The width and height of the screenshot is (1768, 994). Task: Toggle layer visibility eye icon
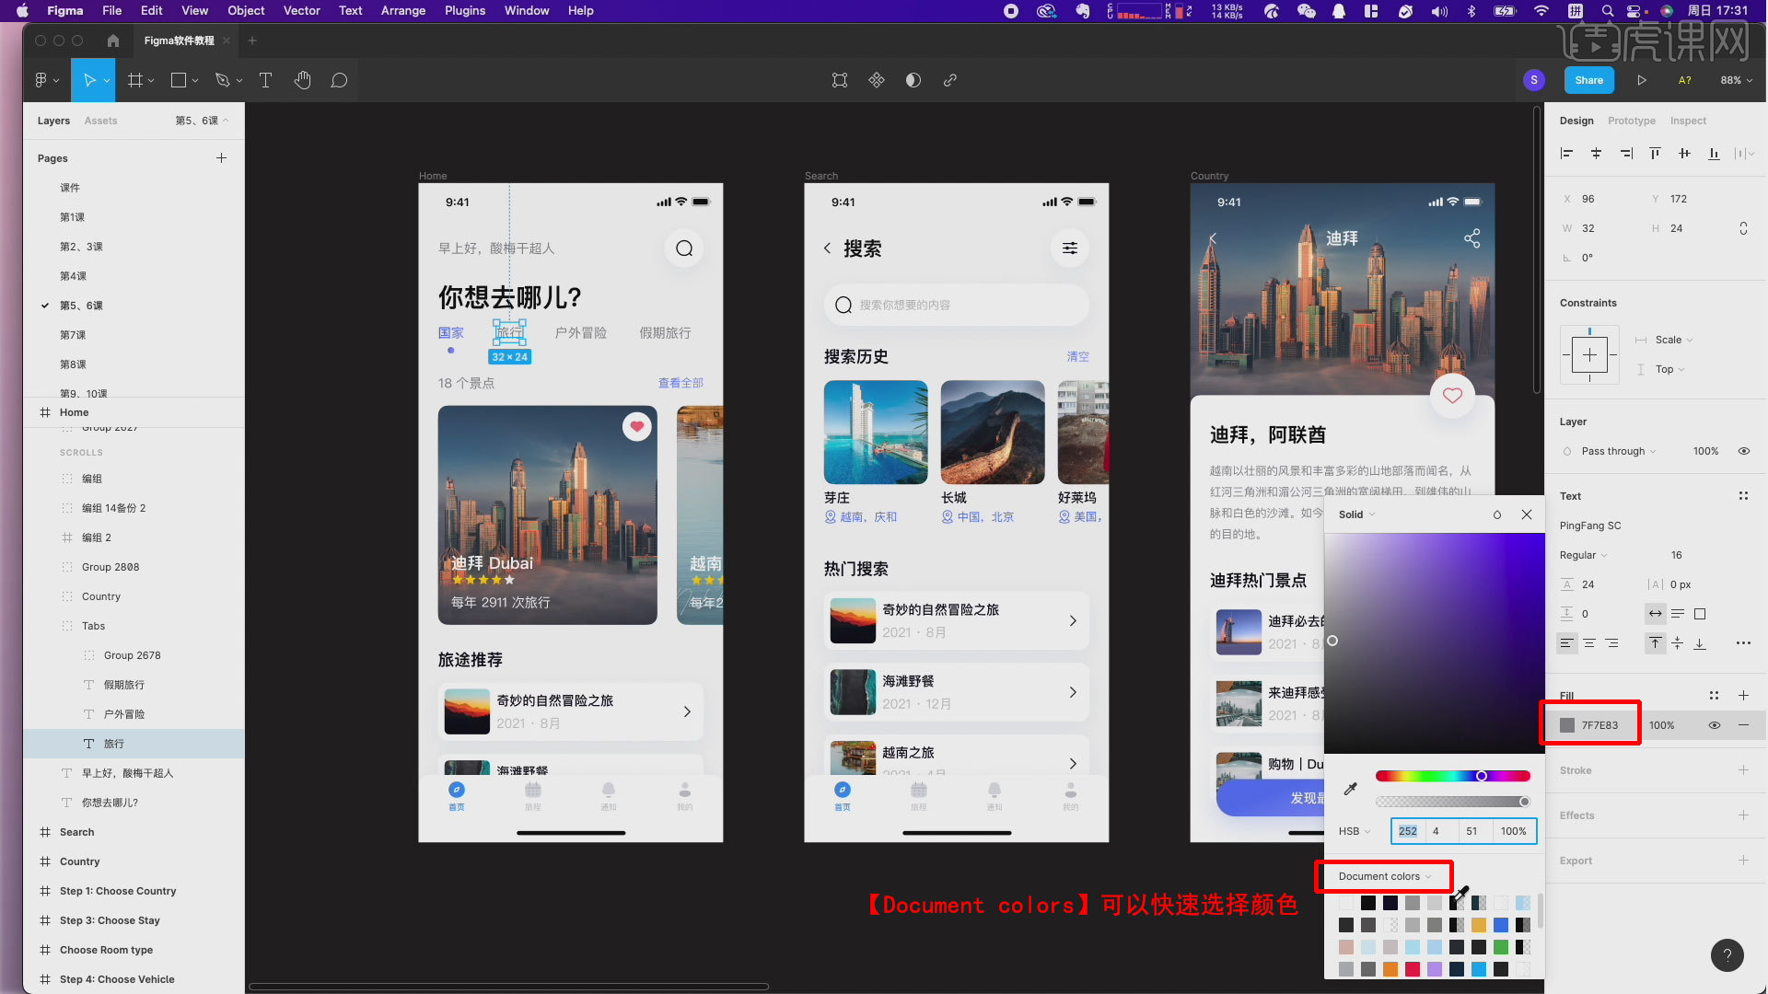[1743, 451]
